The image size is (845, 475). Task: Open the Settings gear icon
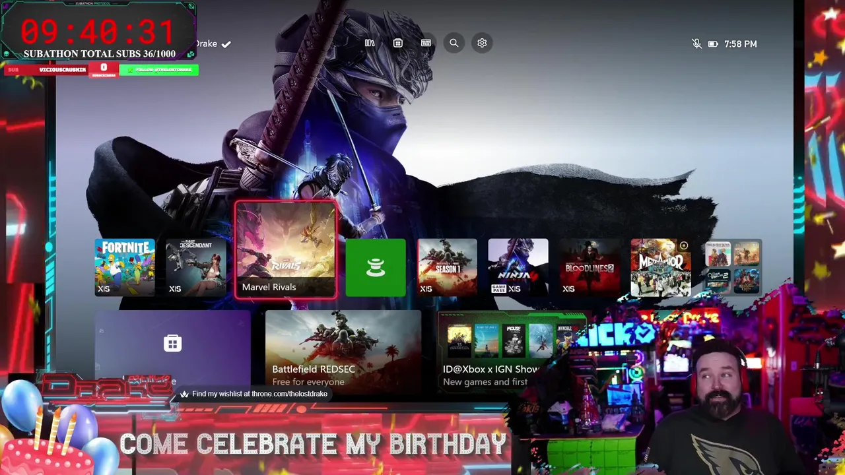click(x=482, y=43)
